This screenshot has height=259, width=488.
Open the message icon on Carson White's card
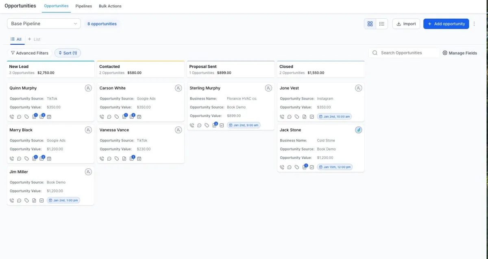pyautogui.click(x=109, y=117)
